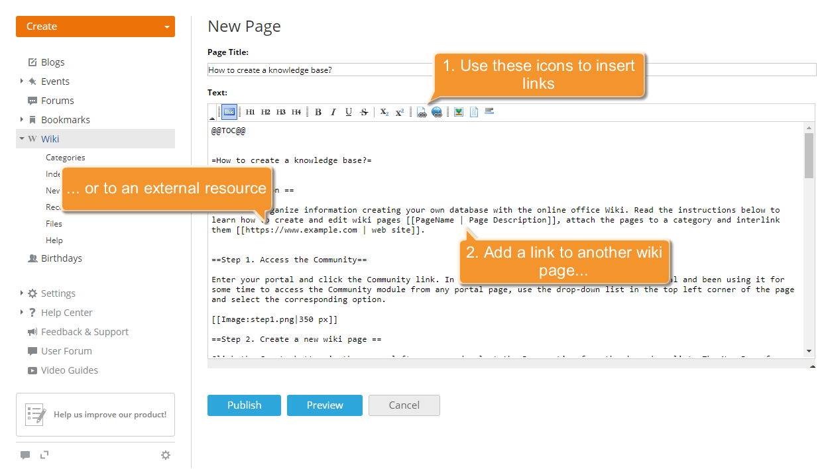Expand the Bookmarks tree arrow
822x469 pixels.
click(22, 119)
